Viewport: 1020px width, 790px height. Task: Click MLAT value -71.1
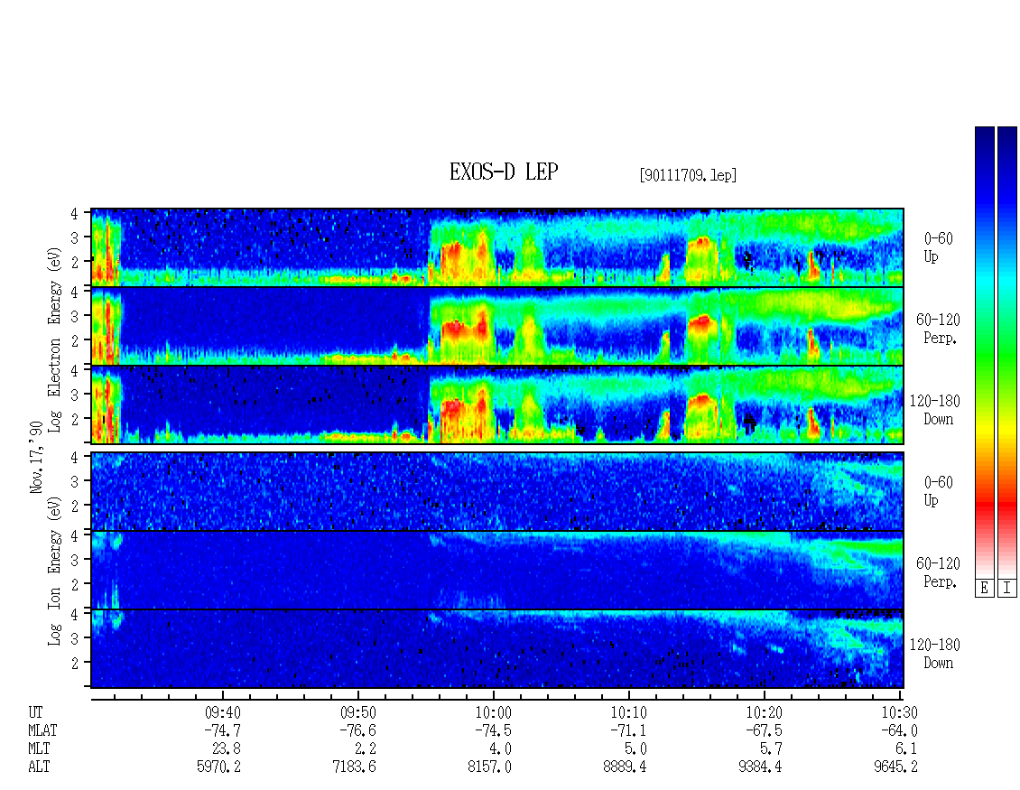click(x=628, y=730)
